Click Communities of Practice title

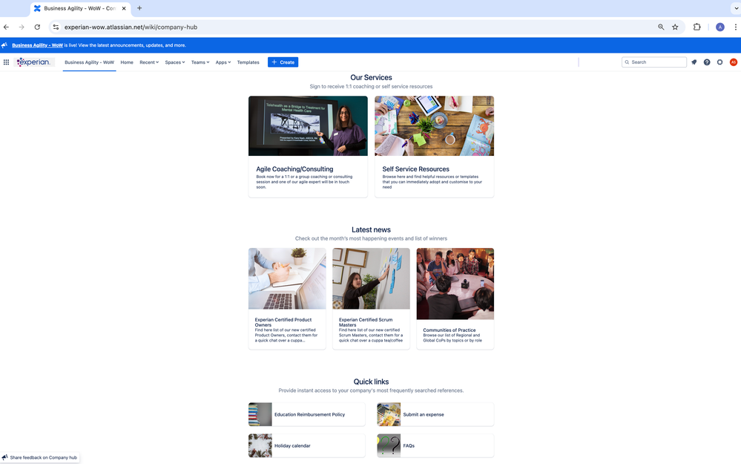(x=449, y=330)
